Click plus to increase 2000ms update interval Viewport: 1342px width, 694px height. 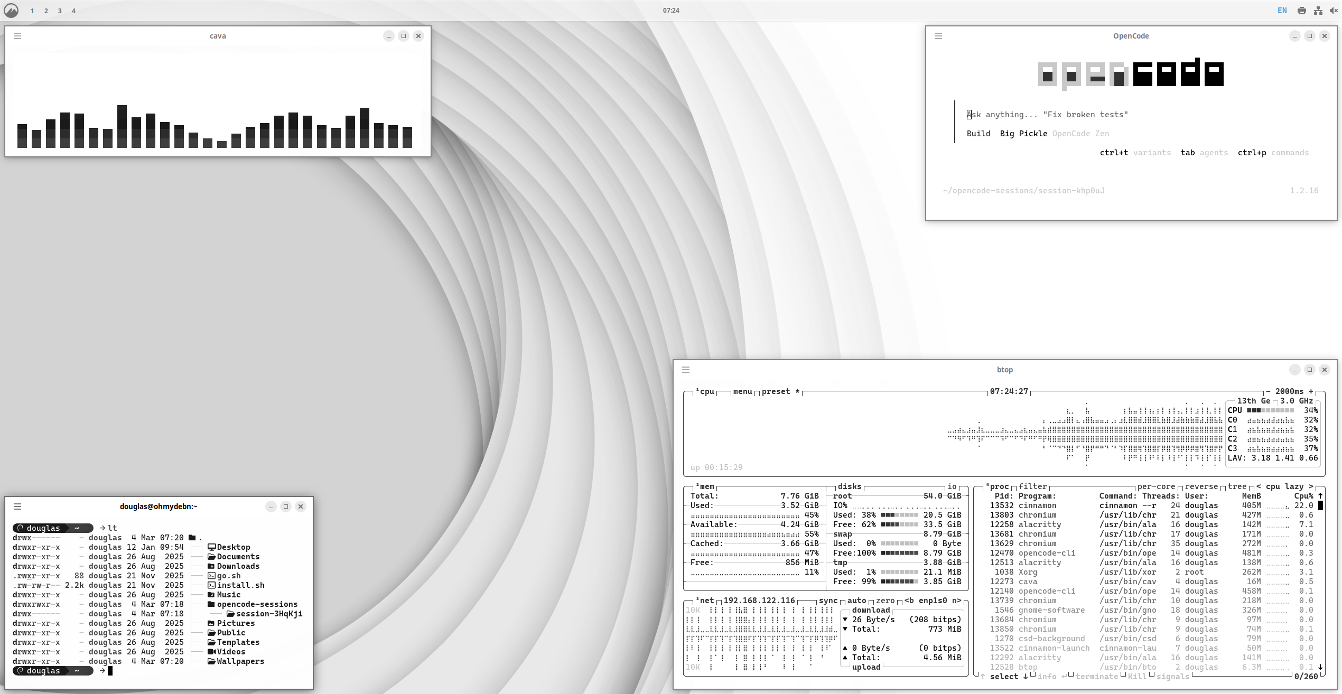1311,391
